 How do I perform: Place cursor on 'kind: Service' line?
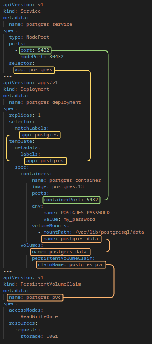tap(22, 11)
